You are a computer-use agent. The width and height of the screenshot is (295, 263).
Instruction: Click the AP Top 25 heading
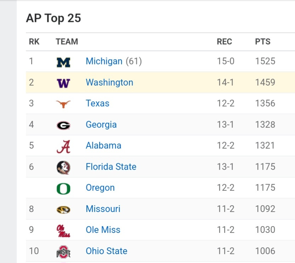tap(53, 18)
